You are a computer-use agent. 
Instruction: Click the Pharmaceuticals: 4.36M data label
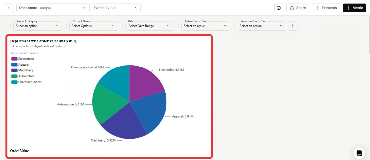(87, 67)
